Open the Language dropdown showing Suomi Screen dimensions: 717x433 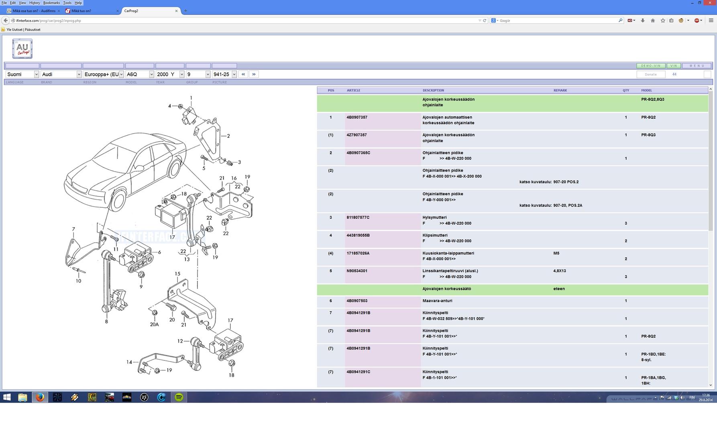pos(22,74)
